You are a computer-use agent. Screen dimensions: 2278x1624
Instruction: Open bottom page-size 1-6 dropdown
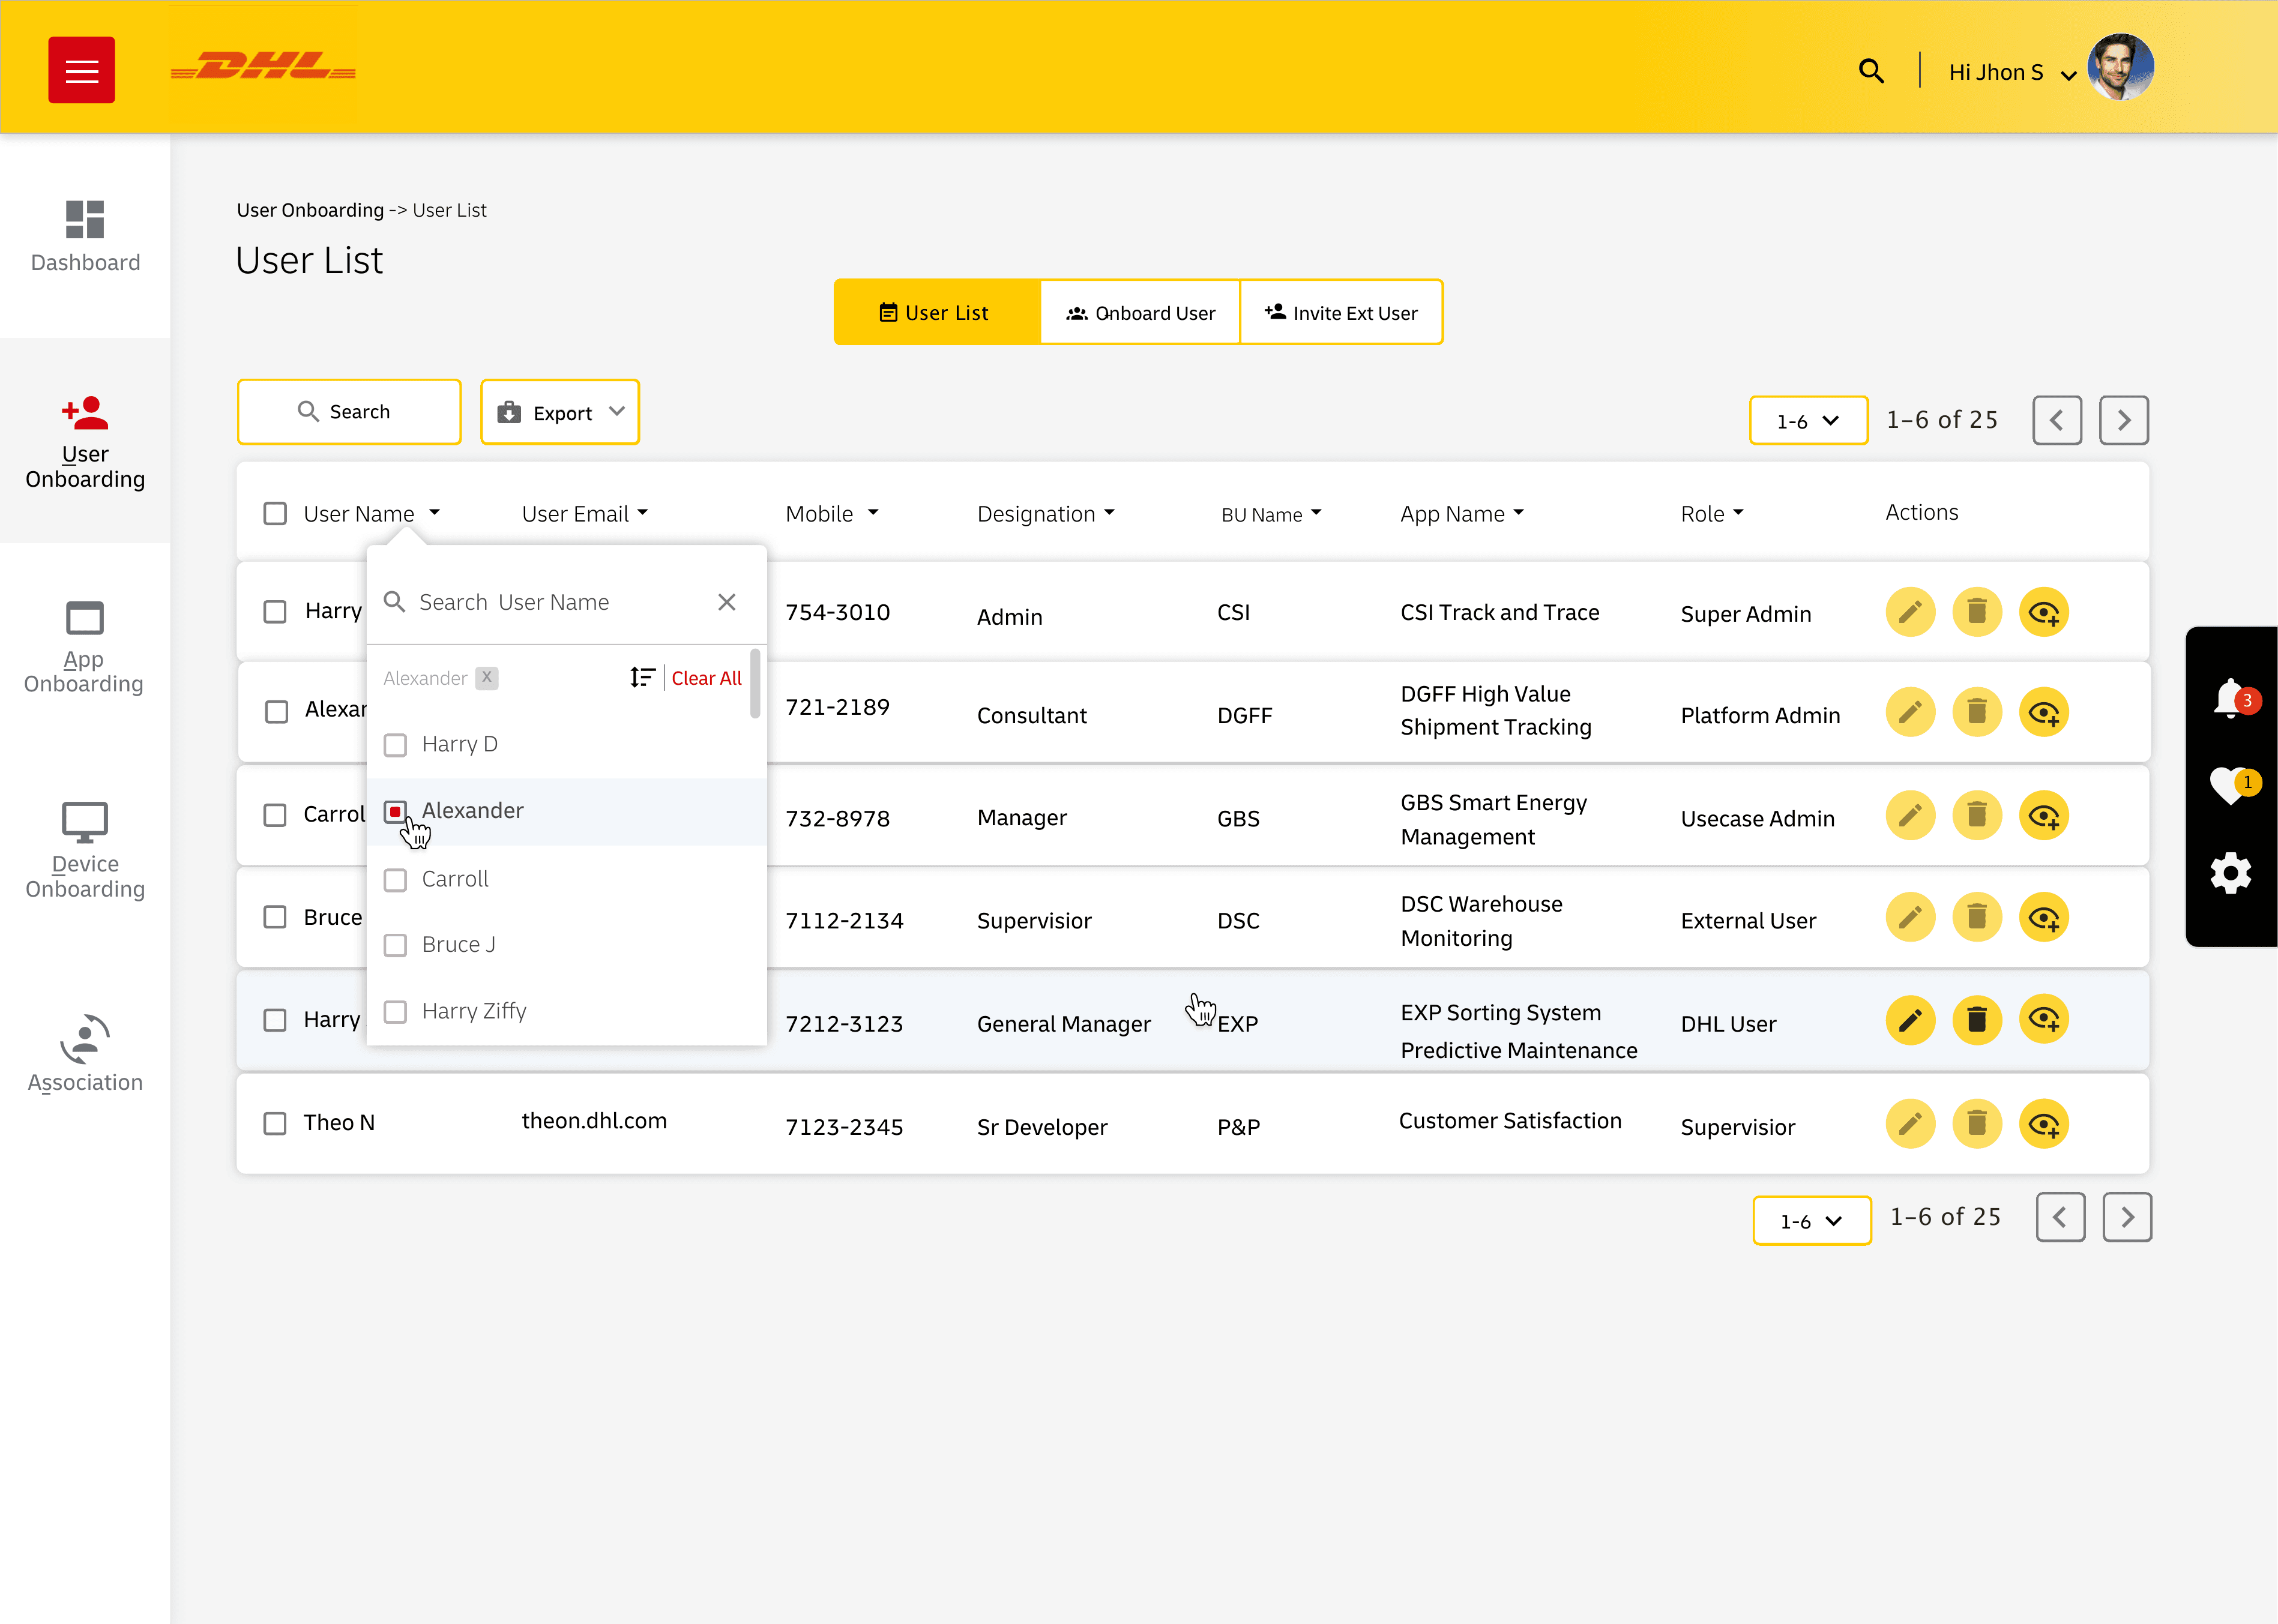(1812, 1221)
